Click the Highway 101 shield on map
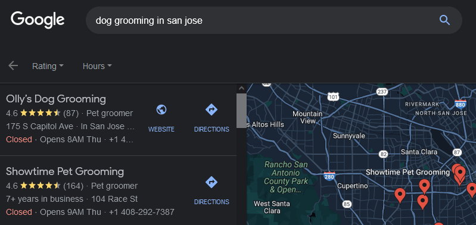Viewport: 476px width, 225px height. (333, 97)
